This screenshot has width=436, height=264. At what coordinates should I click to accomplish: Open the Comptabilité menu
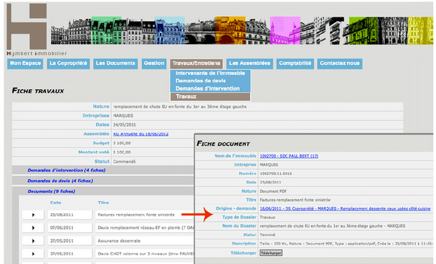pos(295,63)
